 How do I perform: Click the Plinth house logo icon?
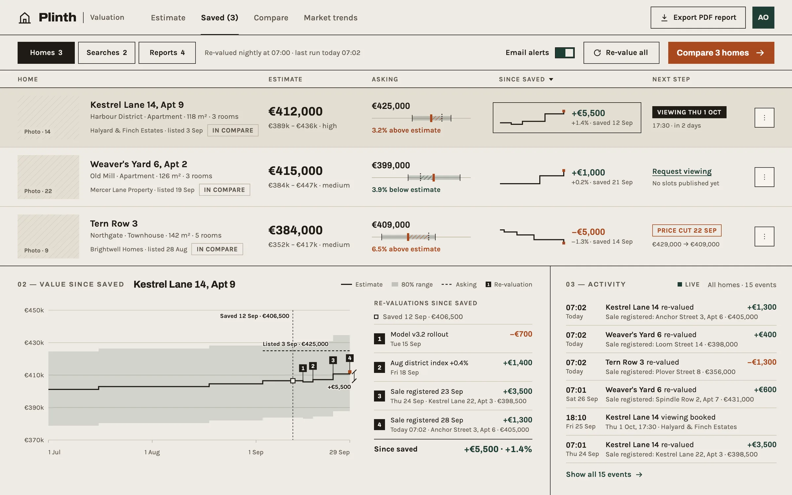24,17
